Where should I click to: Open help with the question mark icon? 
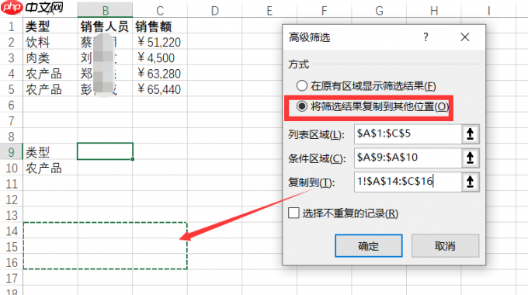(426, 36)
